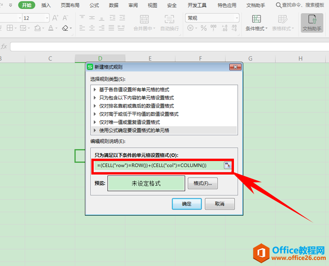The width and height of the screenshot is (329, 266).
Task: Click the Document Assistant (文档助手) ribbon button
Action: (312, 23)
